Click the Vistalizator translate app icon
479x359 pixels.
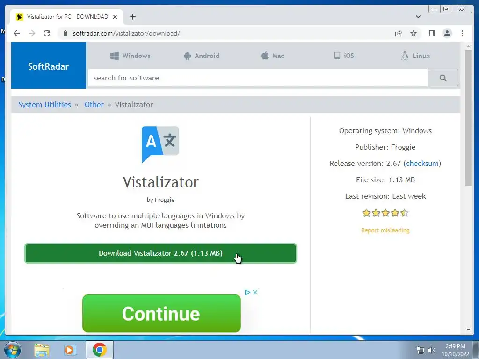click(x=160, y=144)
